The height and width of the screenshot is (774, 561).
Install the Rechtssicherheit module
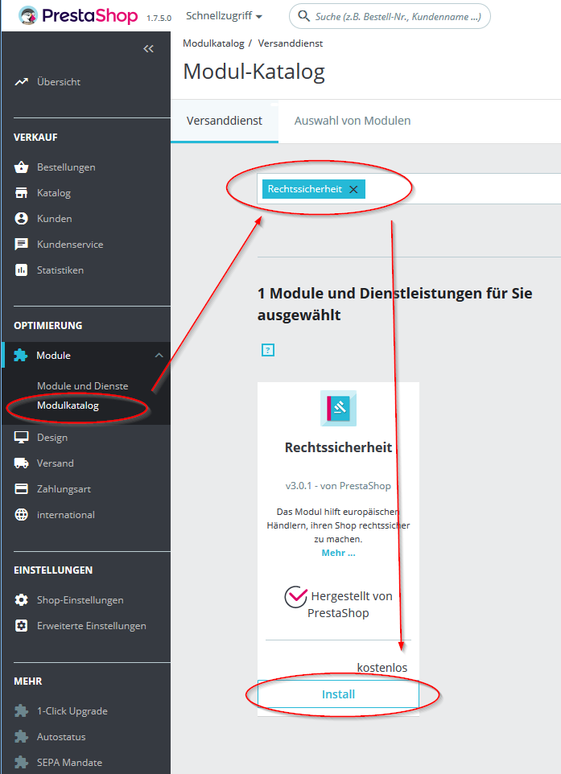click(338, 694)
